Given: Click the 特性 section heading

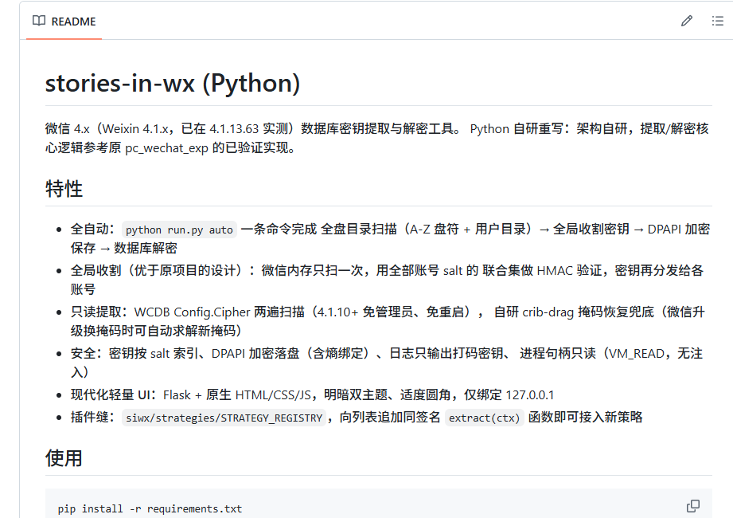Looking at the screenshot, I should (64, 189).
